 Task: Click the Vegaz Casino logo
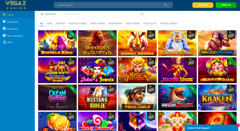pyautogui.click(x=16, y=5)
